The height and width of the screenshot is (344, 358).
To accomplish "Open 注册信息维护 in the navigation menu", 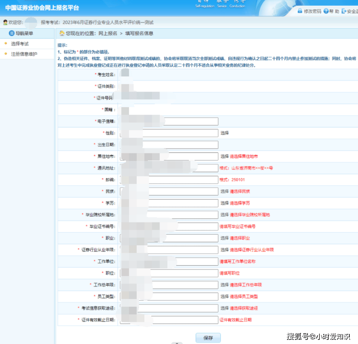I will (24, 54).
